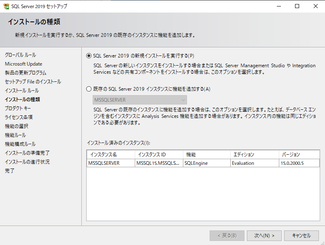Click the 次へ(N) button
This screenshot has height=245, width=325.
tap(264, 236)
